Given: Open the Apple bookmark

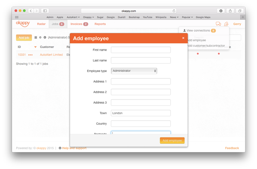Looking at the screenshot, I should [x=60, y=17].
